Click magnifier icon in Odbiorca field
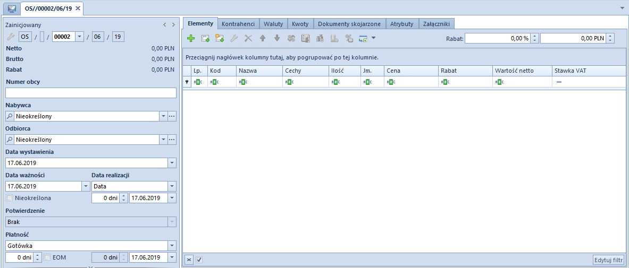The height and width of the screenshot is (268, 629). coord(10,140)
